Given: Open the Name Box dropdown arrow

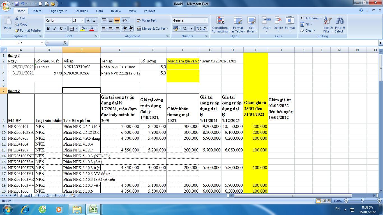Looking at the screenshot, I should point(42,43).
